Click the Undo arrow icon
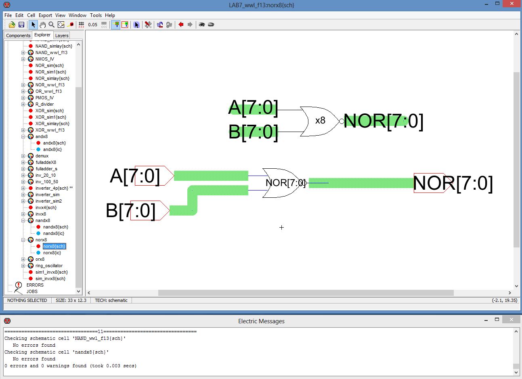The image size is (522, 379). click(160, 25)
